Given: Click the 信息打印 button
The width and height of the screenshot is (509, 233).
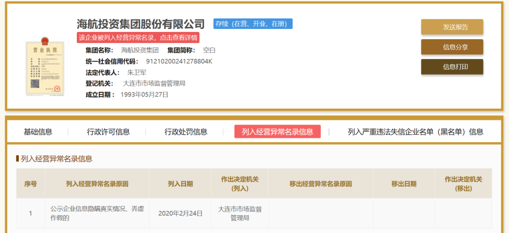Looking at the screenshot, I should tap(452, 66).
